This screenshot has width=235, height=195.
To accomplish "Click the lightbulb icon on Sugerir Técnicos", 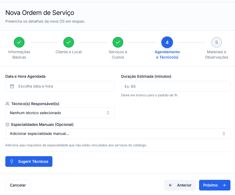I will click(x=12, y=161).
